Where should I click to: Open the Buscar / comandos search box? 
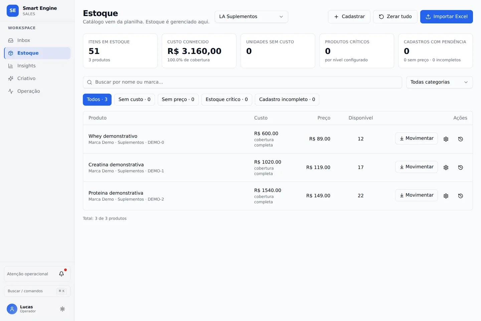point(37,291)
